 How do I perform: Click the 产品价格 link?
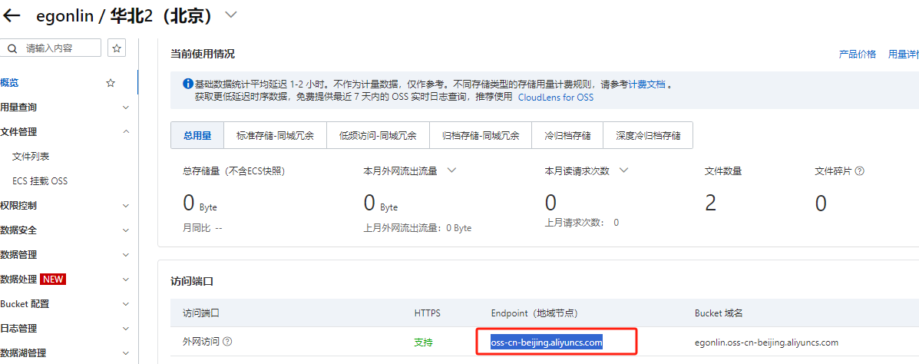(x=857, y=54)
